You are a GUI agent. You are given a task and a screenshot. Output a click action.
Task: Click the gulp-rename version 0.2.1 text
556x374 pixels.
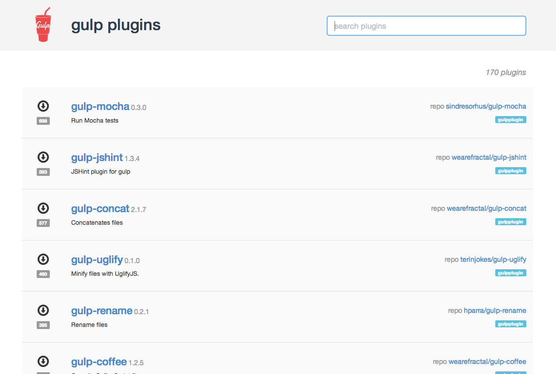click(x=142, y=312)
